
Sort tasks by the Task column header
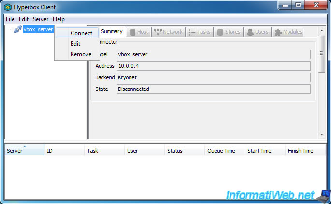pos(104,150)
